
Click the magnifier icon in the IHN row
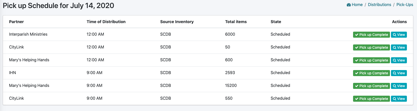point(395,73)
